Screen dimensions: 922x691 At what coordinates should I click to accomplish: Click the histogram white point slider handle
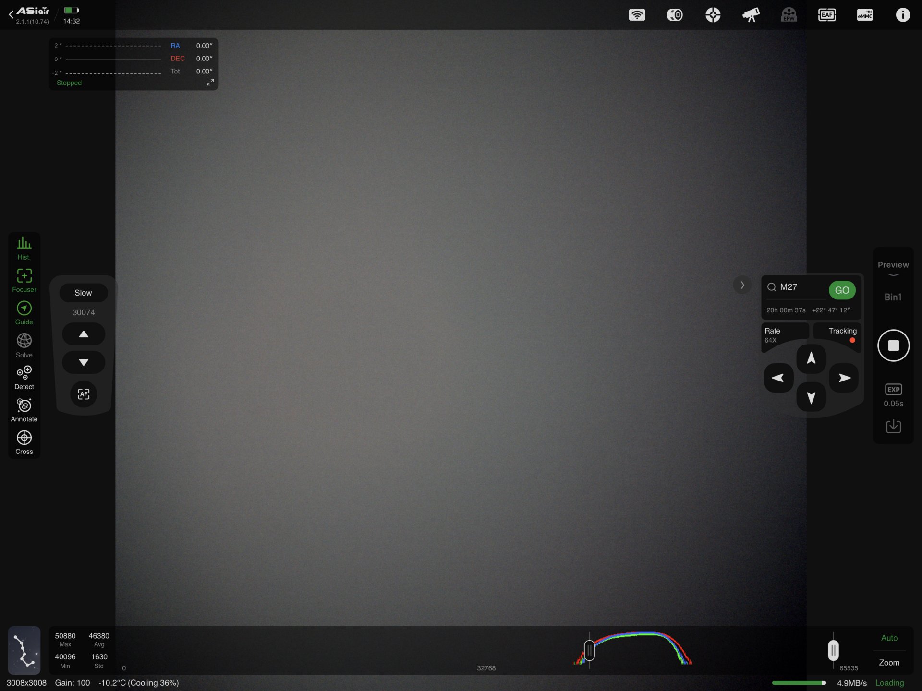click(x=833, y=651)
